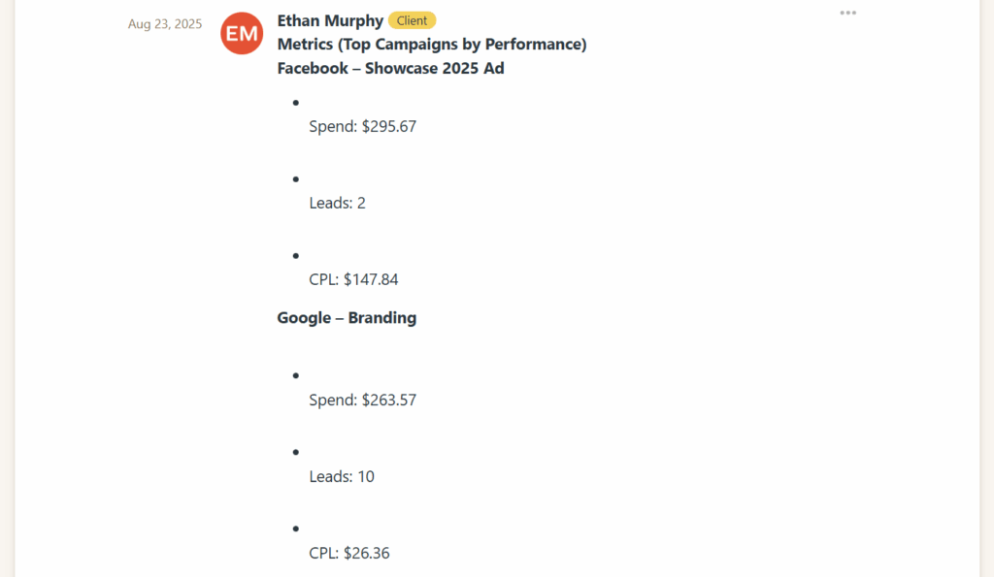The image size is (994, 577).
Task: Click the Spend: $263.57 line
Action: [x=362, y=400]
